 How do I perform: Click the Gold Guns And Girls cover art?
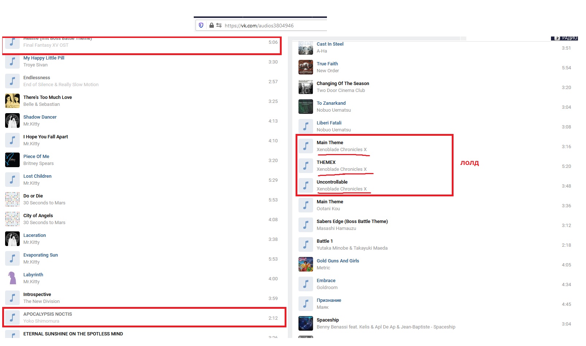306,265
